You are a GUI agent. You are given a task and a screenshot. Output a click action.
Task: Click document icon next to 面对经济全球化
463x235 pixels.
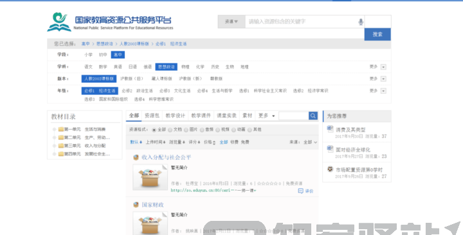(x=330, y=149)
